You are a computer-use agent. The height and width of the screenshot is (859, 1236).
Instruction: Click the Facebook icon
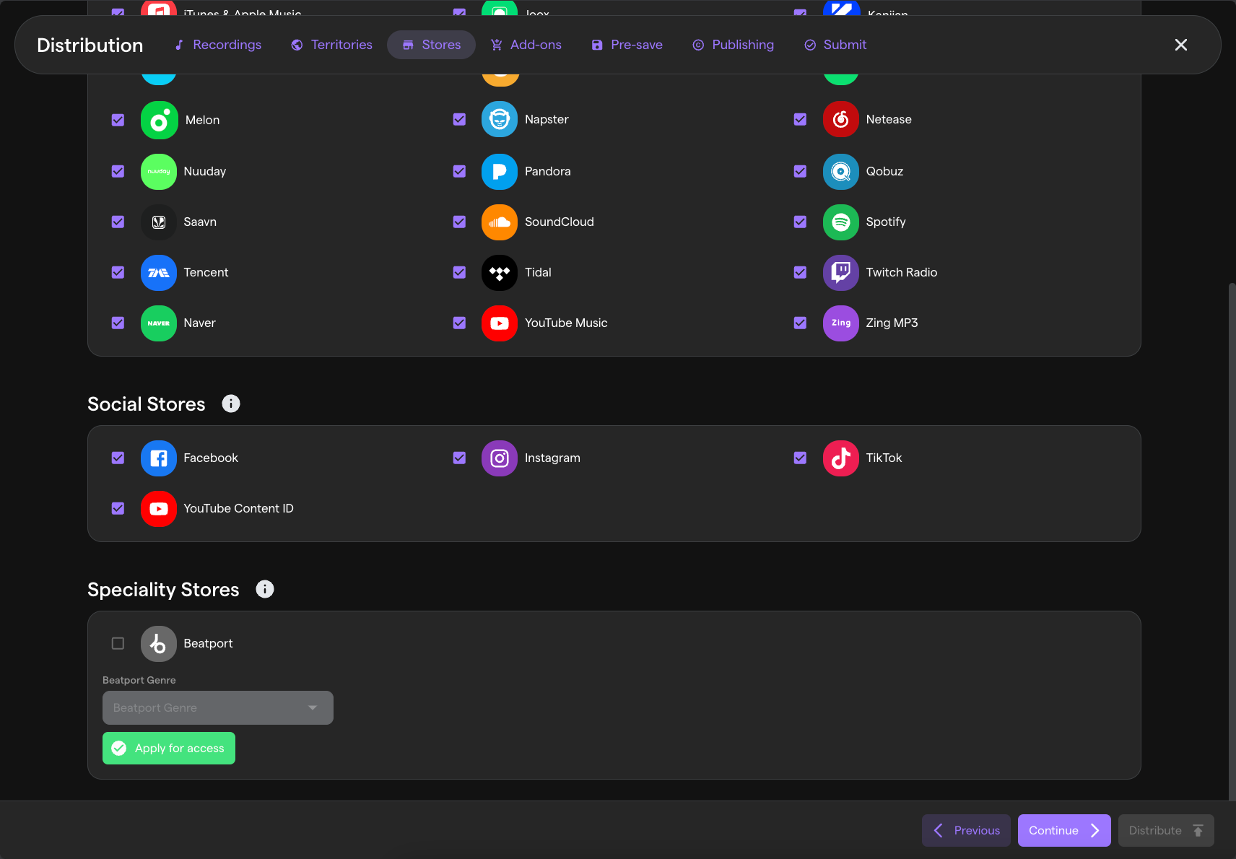tap(159, 458)
